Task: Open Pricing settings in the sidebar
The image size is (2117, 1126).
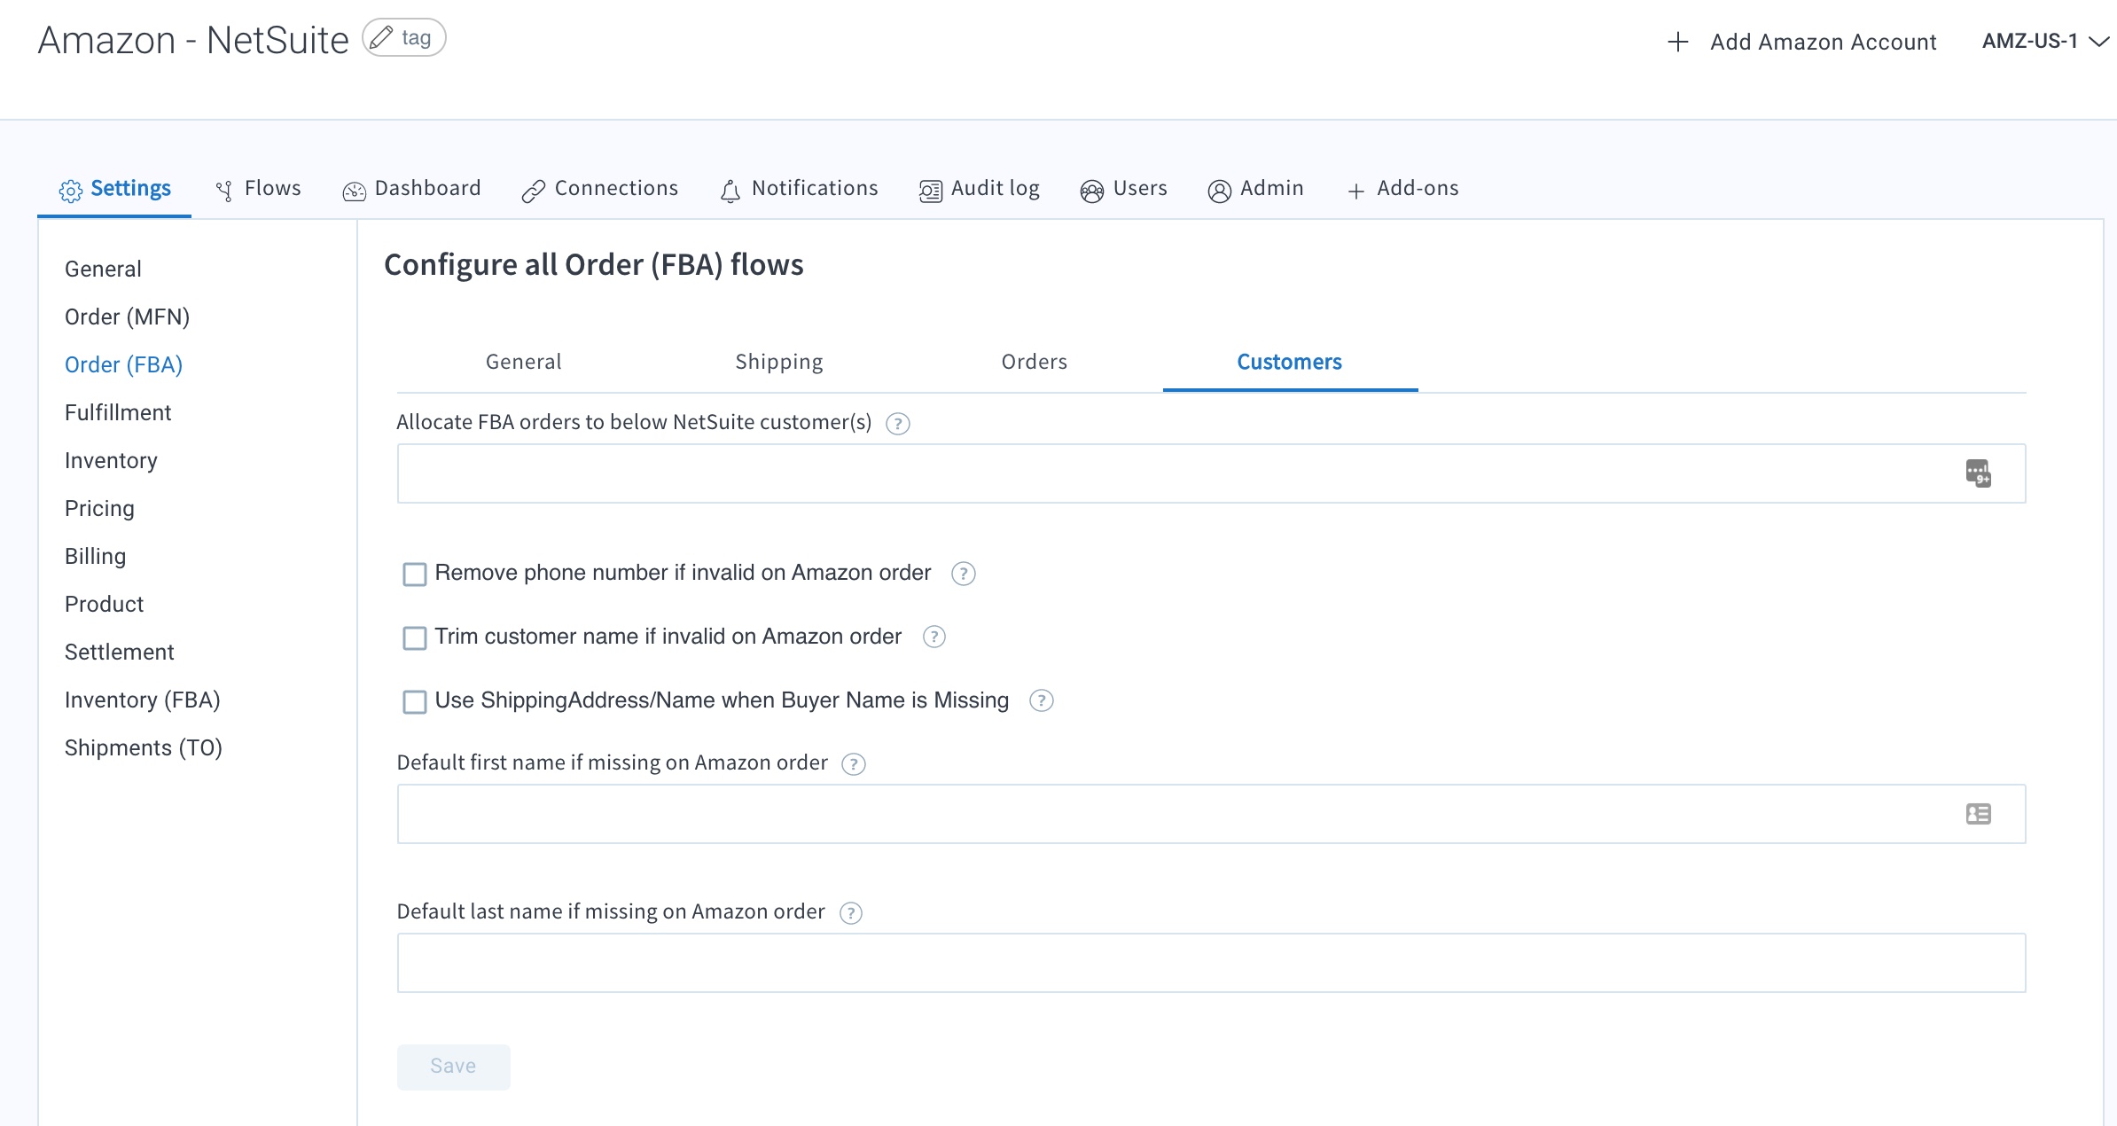Action: [99, 508]
